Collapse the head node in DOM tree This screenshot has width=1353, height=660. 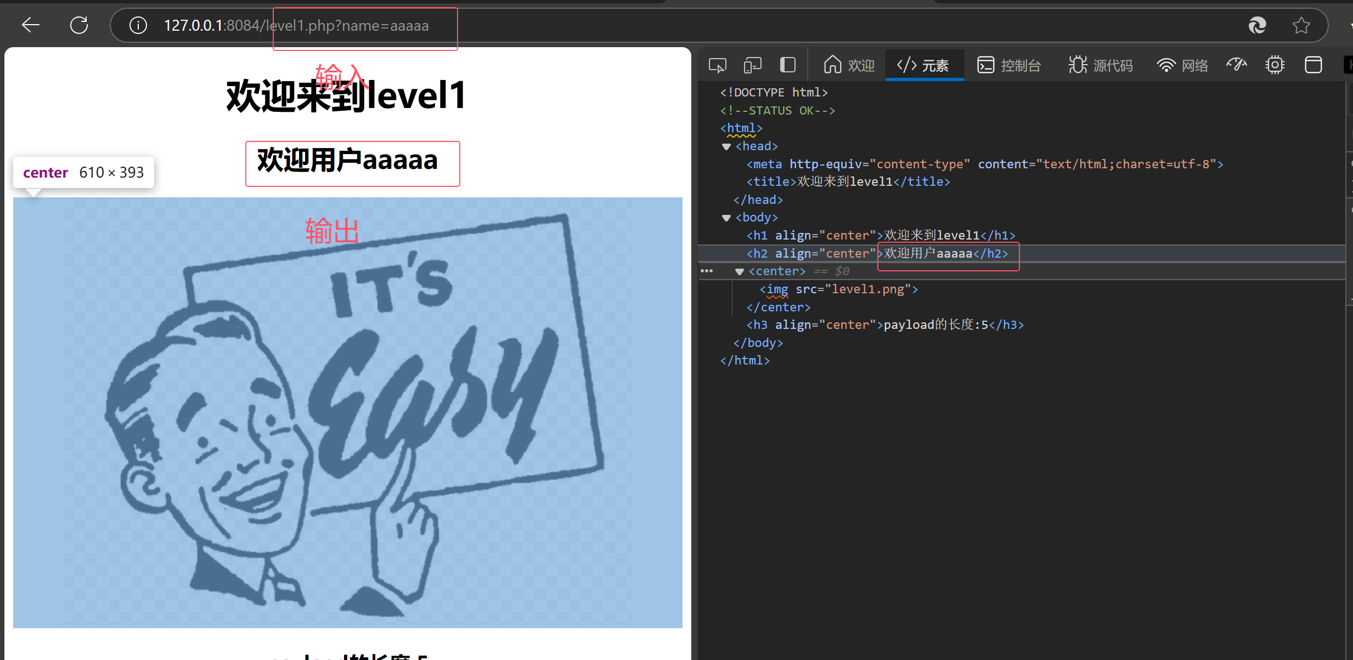pyautogui.click(x=726, y=146)
